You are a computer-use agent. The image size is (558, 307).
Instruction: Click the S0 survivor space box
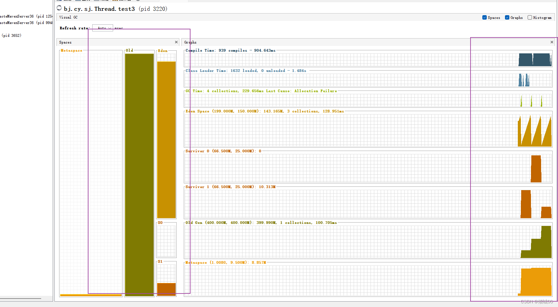coord(167,241)
